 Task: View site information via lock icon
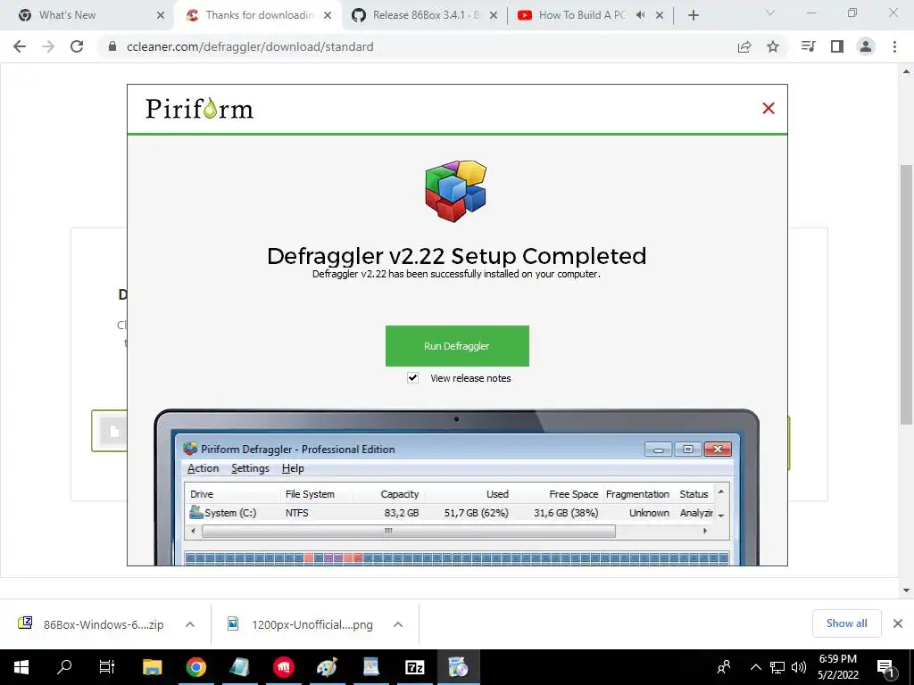click(x=112, y=46)
